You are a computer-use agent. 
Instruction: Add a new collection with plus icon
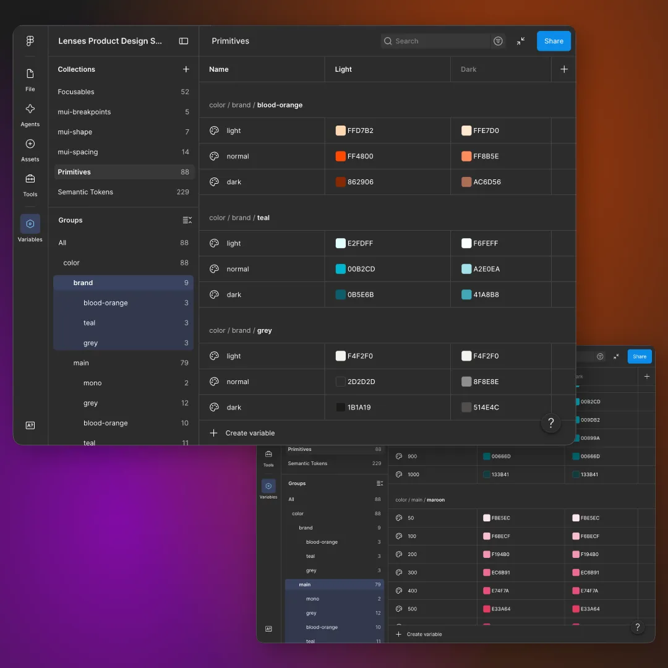tap(186, 69)
